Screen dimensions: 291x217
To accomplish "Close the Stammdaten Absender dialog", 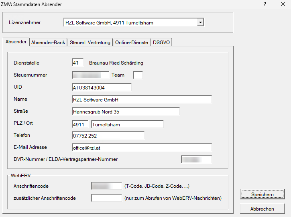I will coord(282,4).
